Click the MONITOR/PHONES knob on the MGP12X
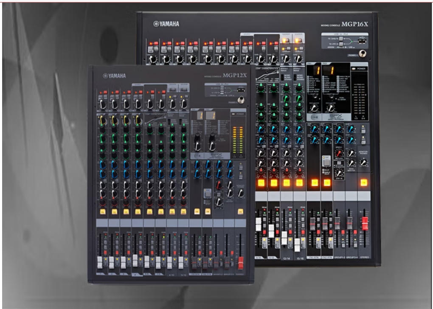Viewport: 433px width, 309px height. click(241, 194)
